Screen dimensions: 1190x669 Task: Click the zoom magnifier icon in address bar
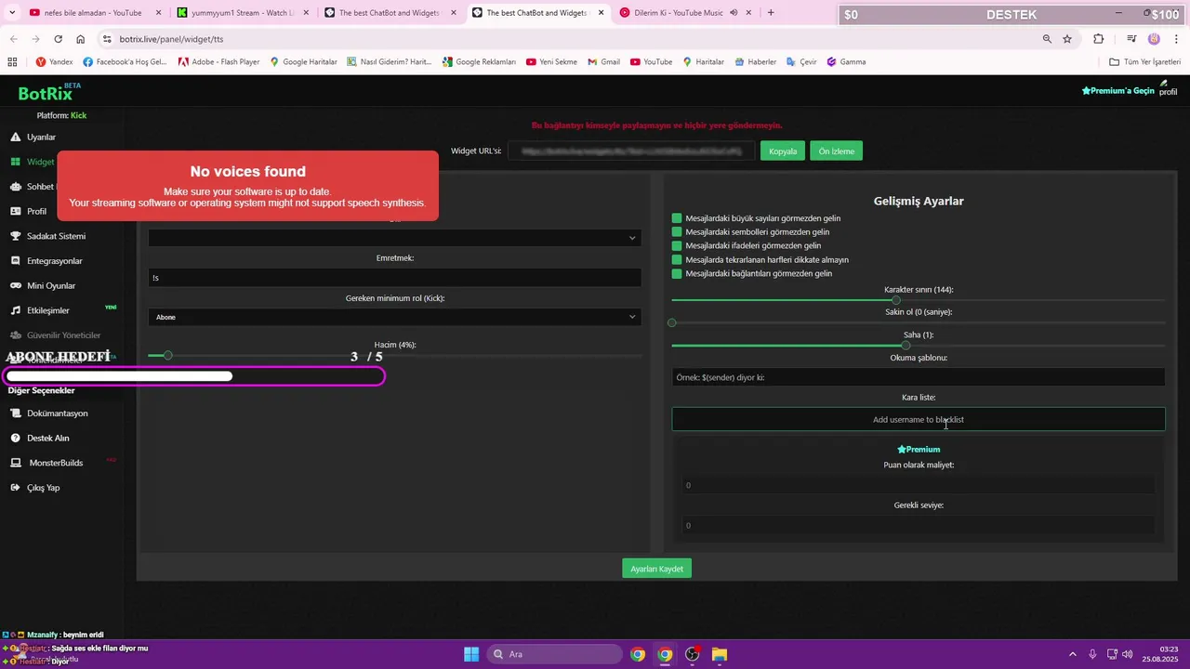[1047, 39]
